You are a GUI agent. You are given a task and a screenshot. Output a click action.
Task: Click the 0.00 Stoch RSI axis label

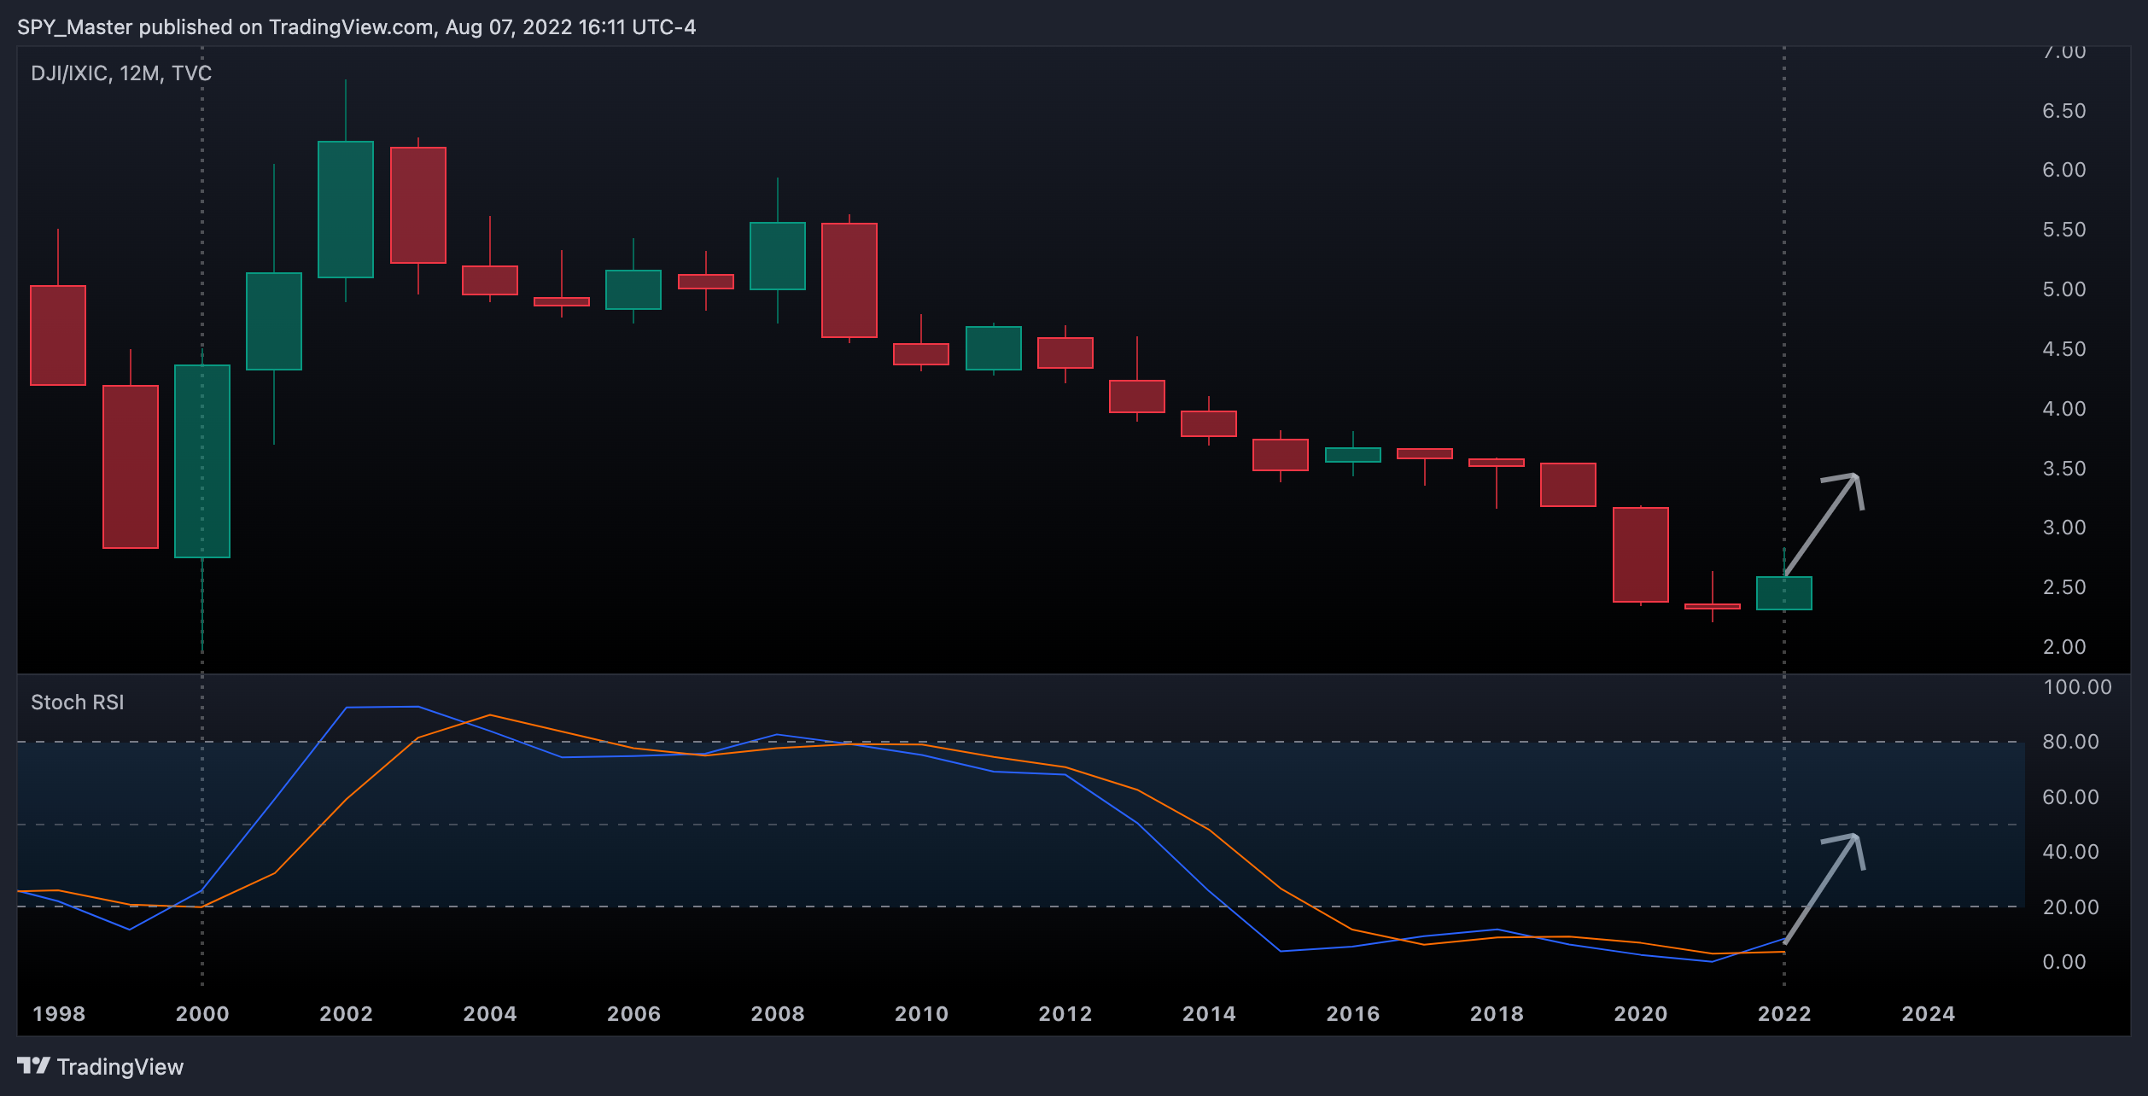click(x=2064, y=962)
